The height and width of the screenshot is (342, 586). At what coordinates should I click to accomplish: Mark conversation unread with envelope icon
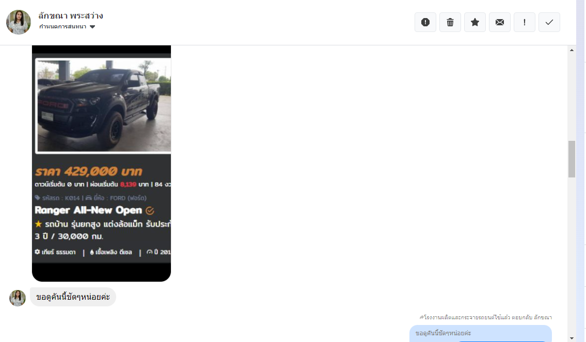pyautogui.click(x=500, y=22)
